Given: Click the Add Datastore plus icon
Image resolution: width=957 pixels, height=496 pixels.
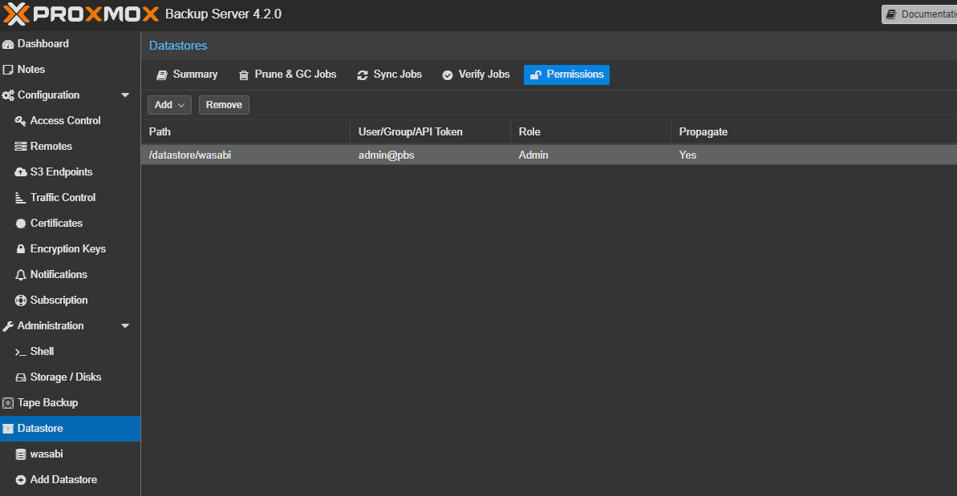Looking at the screenshot, I should click(x=21, y=480).
